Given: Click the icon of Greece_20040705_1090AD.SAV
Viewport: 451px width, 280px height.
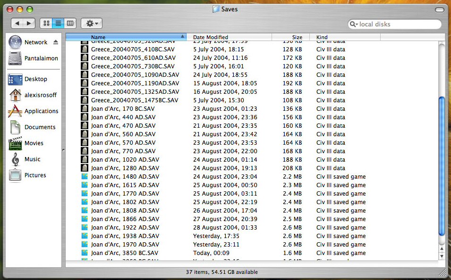Looking at the screenshot, I should tap(84, 74).
